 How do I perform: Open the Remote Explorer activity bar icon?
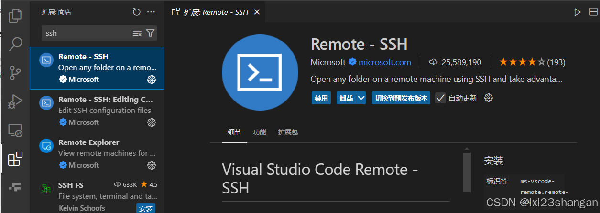tap(15, 130)
